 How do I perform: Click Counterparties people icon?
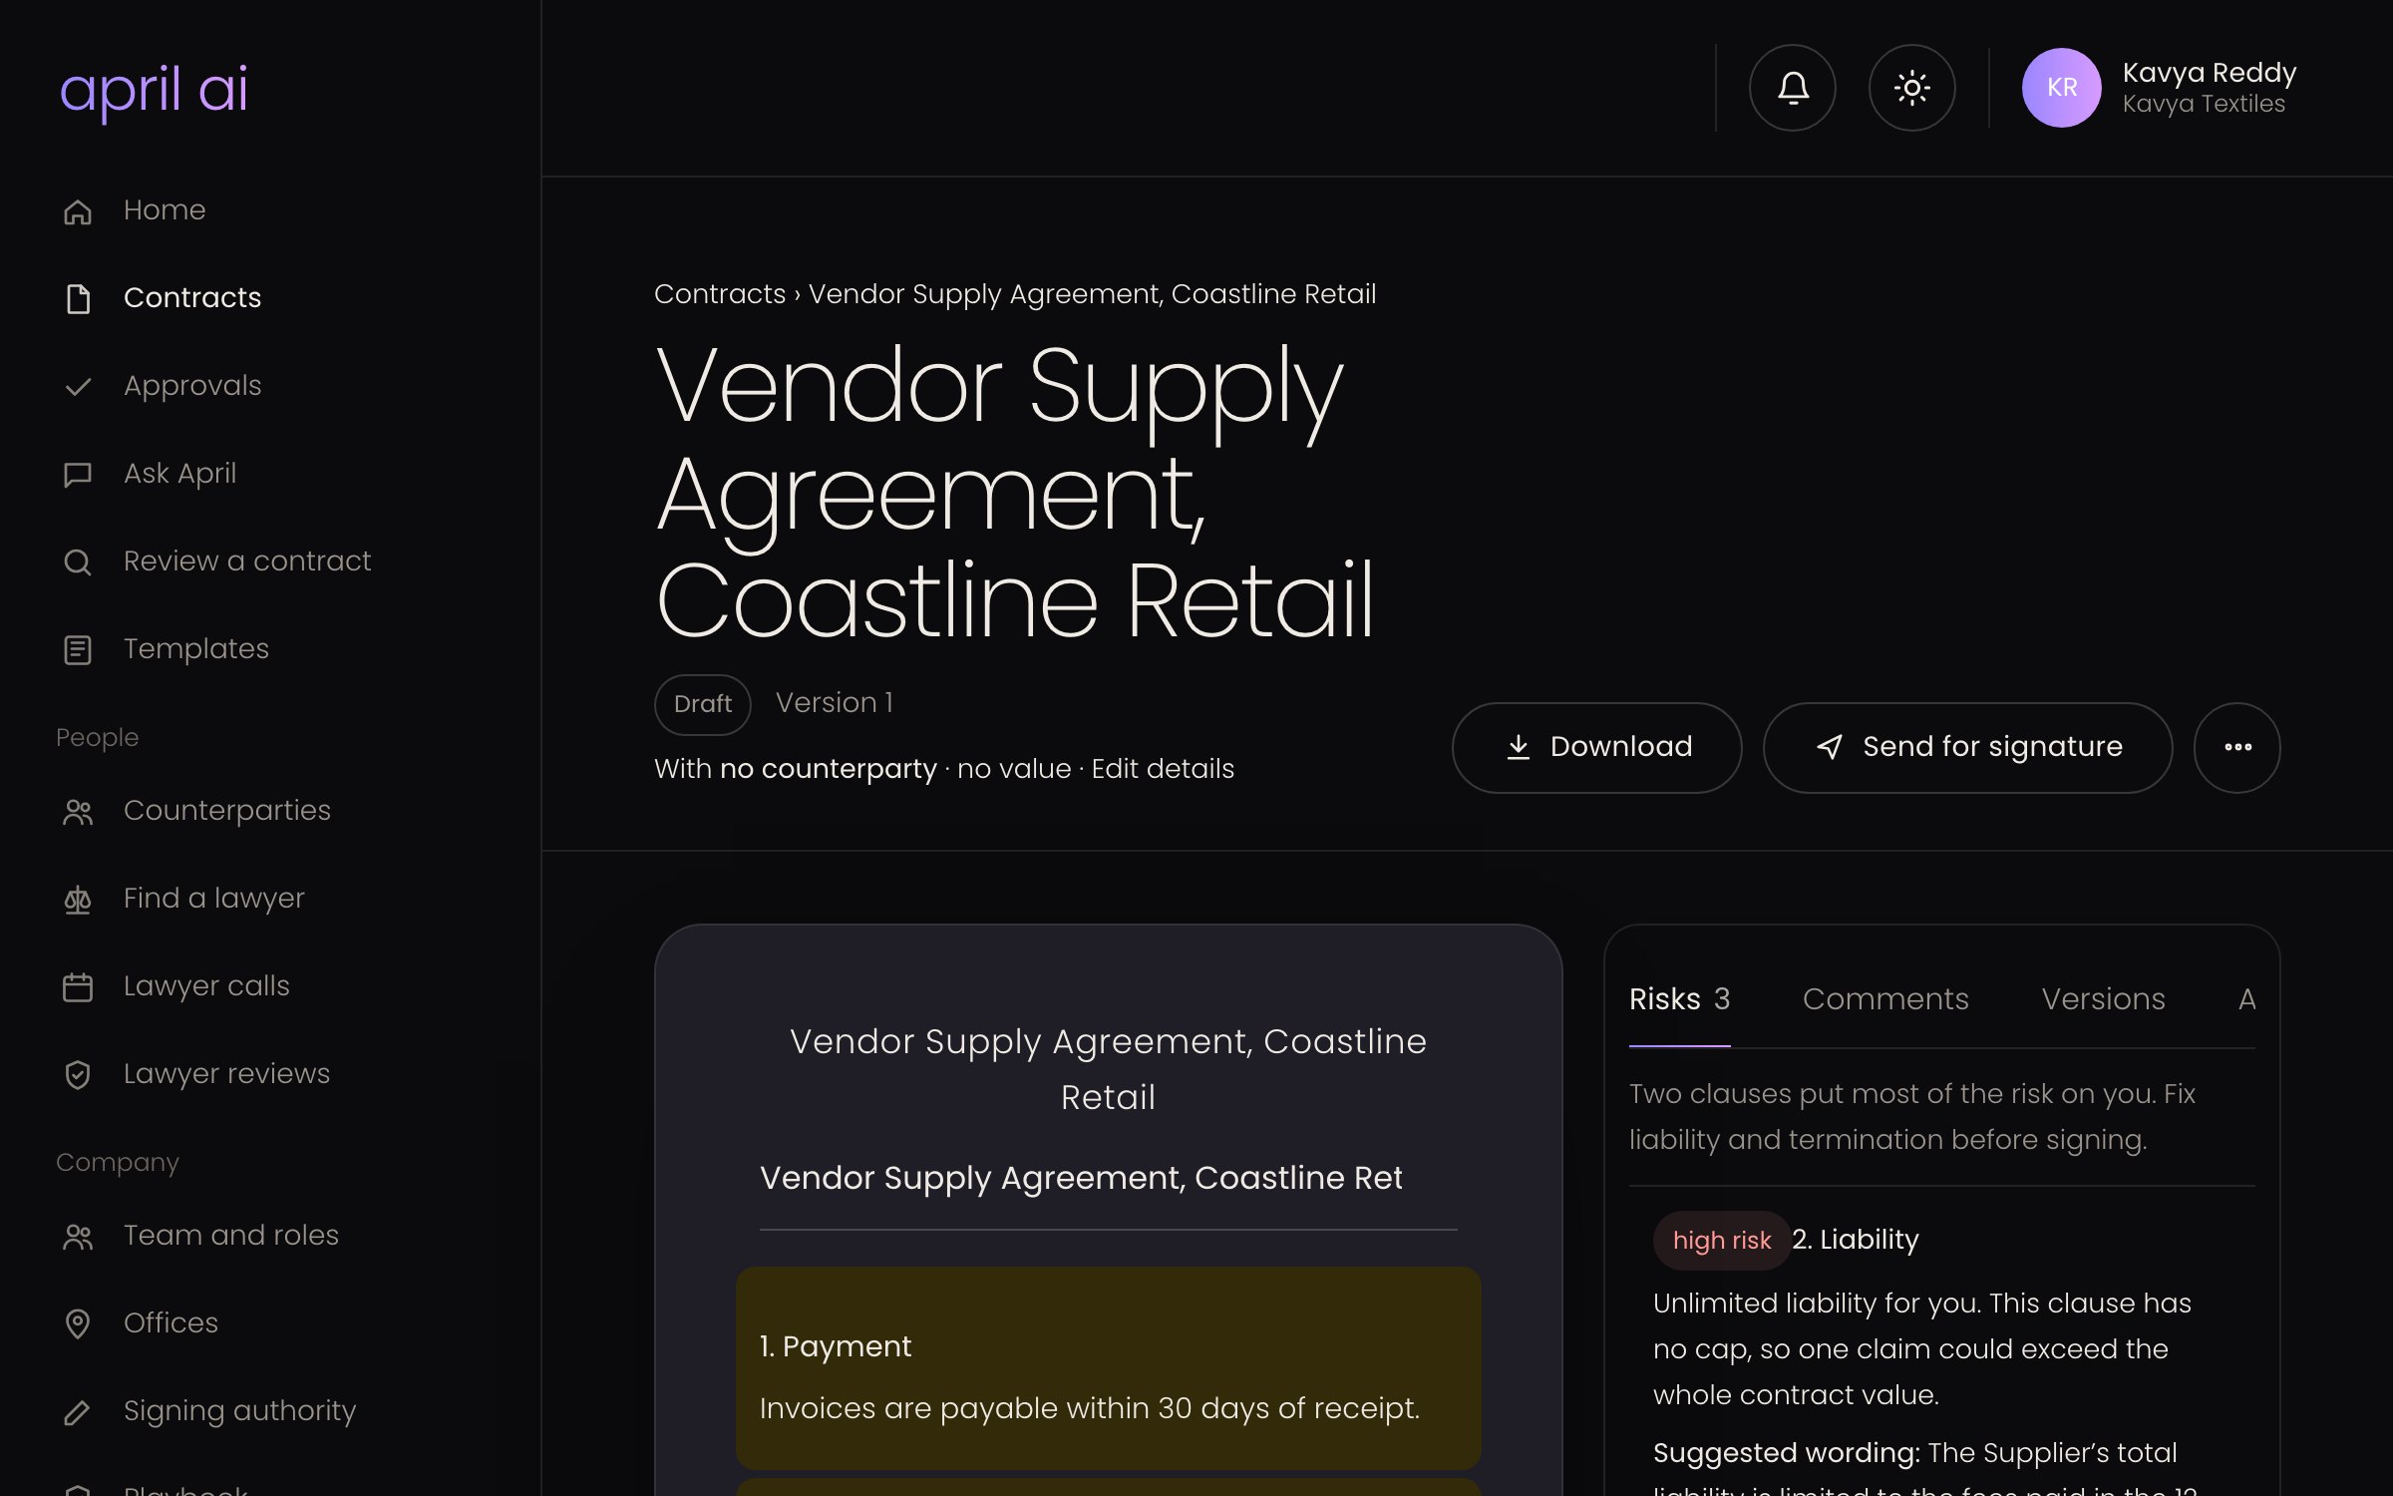[x=78, y=811]
